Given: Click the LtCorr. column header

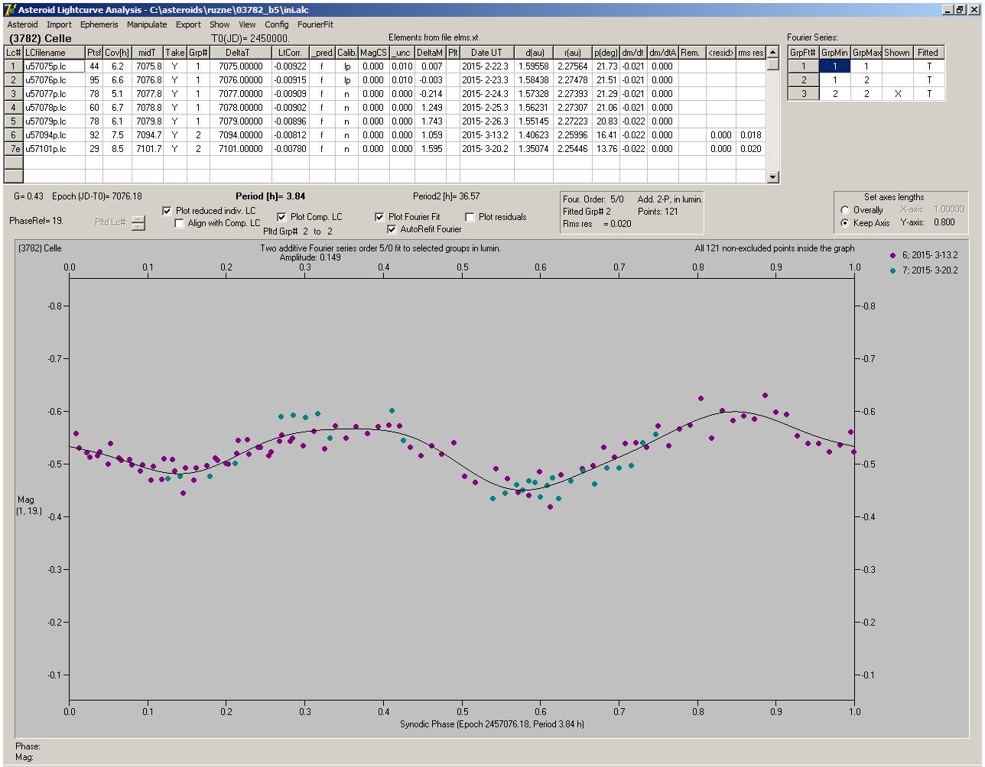Looking at the screenshot, I should pyautogui.click(x=291, y=53).
